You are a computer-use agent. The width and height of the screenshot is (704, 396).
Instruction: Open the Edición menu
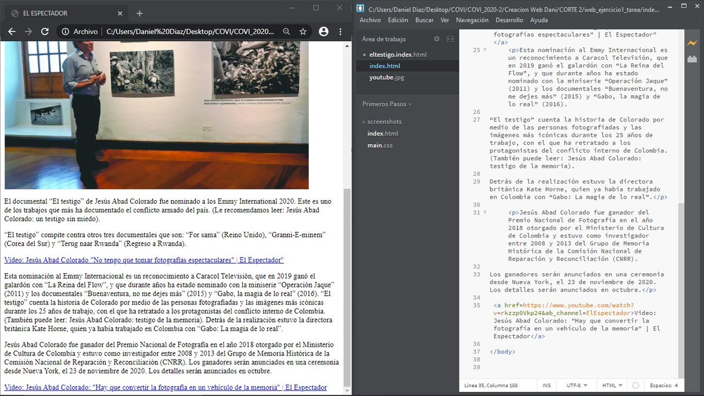[398, 20]
